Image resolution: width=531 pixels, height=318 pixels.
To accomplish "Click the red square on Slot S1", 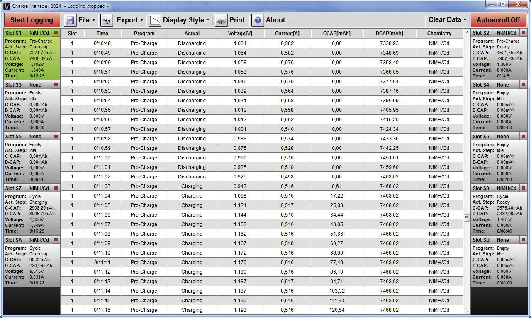I will click(x=56, y=33).
